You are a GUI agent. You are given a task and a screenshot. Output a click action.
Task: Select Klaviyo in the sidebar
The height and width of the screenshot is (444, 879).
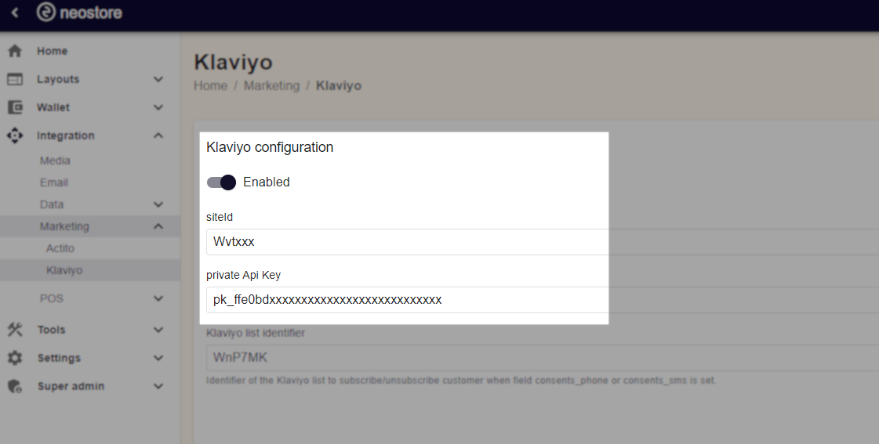[64, 270]
